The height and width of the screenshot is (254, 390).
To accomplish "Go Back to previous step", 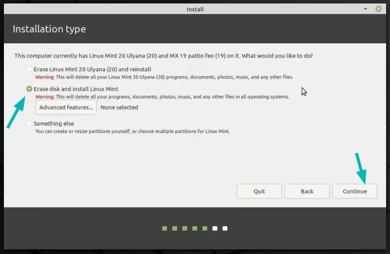I will click(307, 191).
